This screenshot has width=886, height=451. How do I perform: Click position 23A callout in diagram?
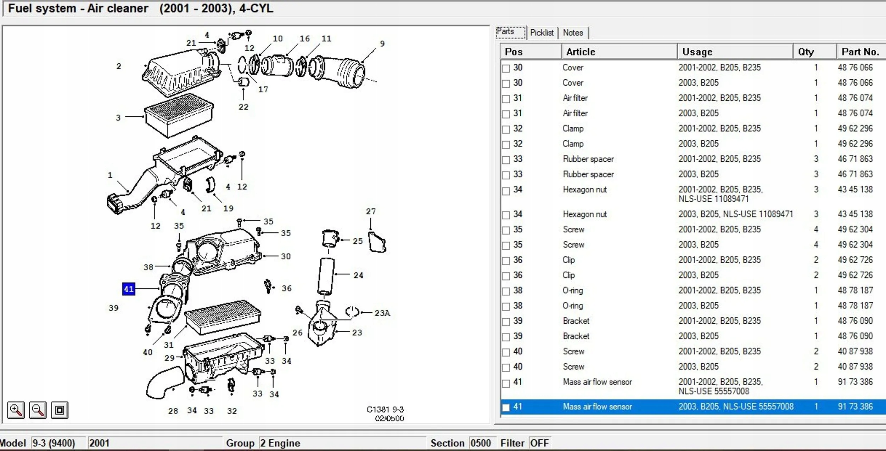coord(382,313)
